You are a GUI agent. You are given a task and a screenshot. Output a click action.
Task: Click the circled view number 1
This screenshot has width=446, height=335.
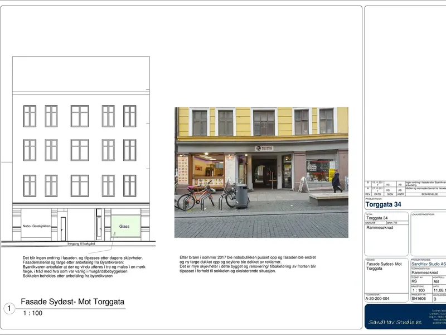point(9,308)
